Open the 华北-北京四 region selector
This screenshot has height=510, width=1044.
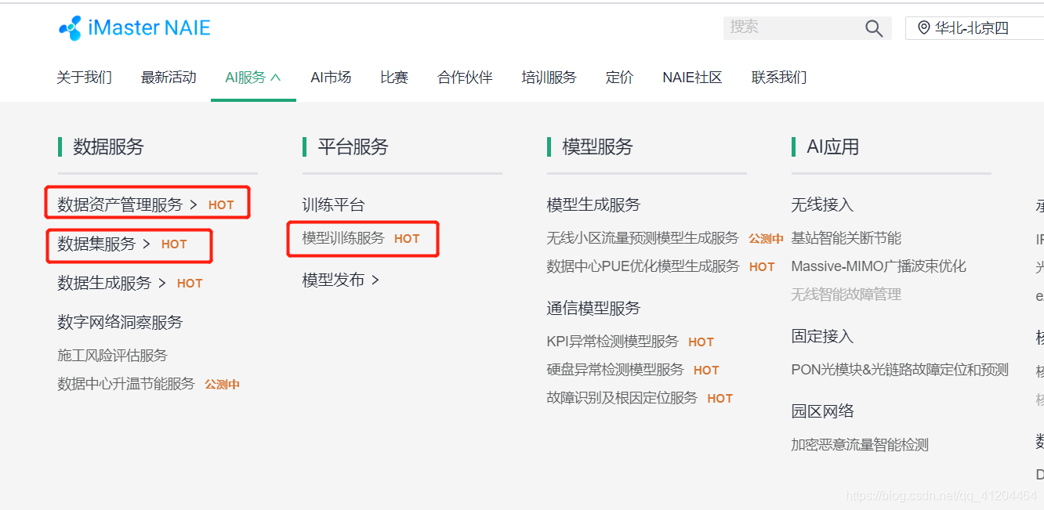click(974, 28)
